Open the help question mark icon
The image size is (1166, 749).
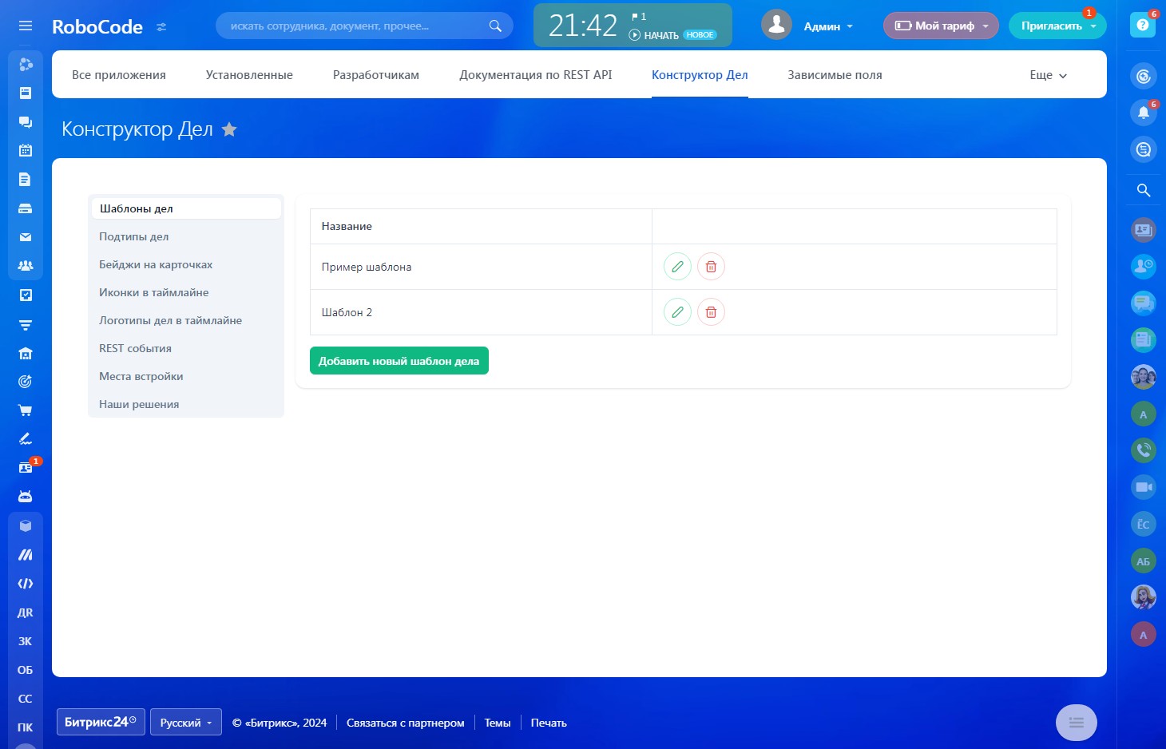coord(1143,26)
